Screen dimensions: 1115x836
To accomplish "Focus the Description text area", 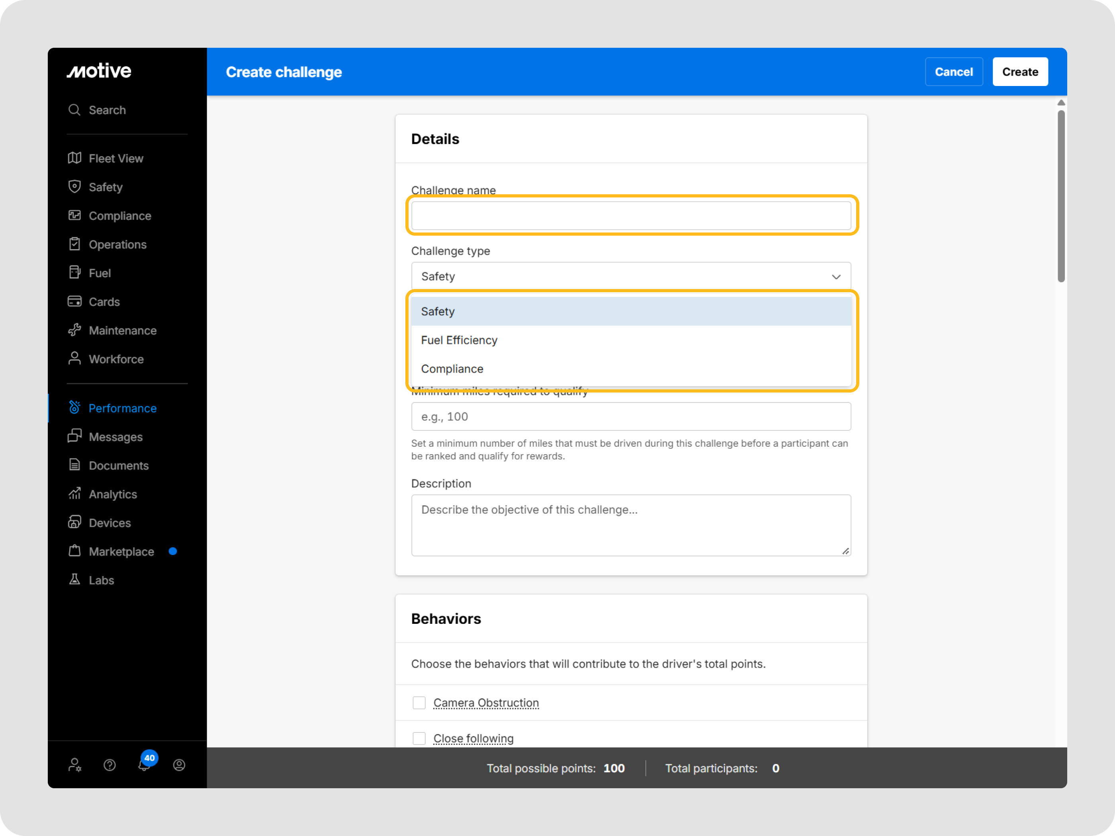I will [631, 525].
